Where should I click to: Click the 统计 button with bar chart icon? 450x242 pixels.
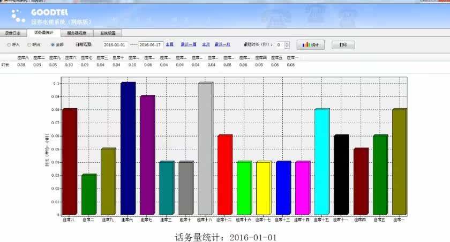click(310, 45)
